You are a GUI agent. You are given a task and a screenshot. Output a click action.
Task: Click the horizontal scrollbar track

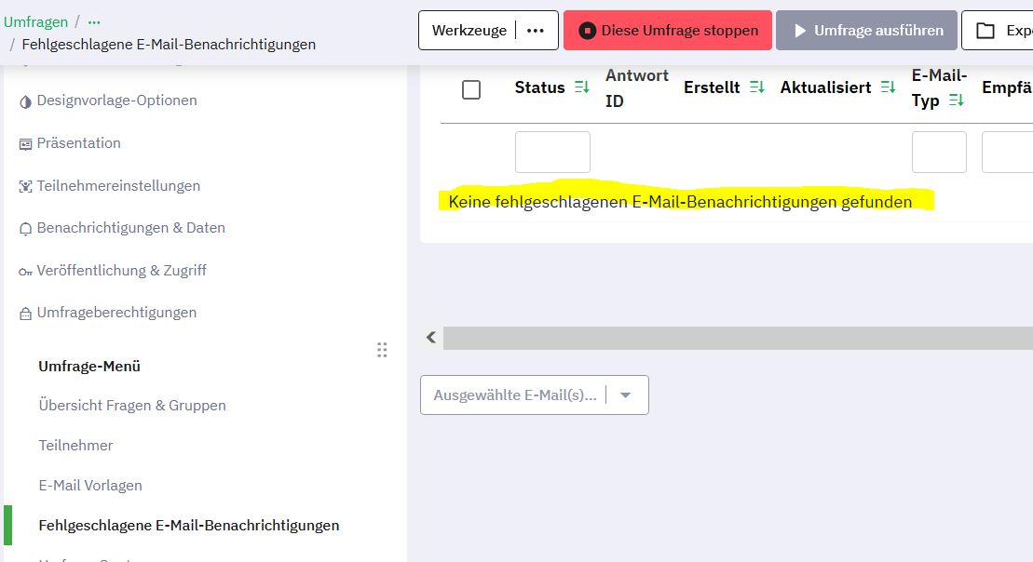(736, 338)
